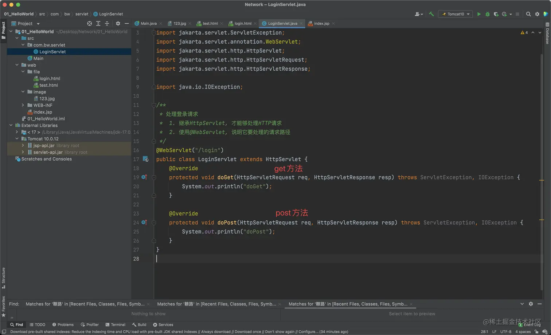Open the Find tabs overflow dropdown arrow
This screenshot has width=551, height=335.
(522, 304)
